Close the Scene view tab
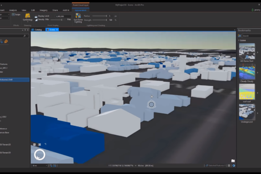The width and height of the screenshot is (261, 174). pyautogui.click(x=57, y=29)
